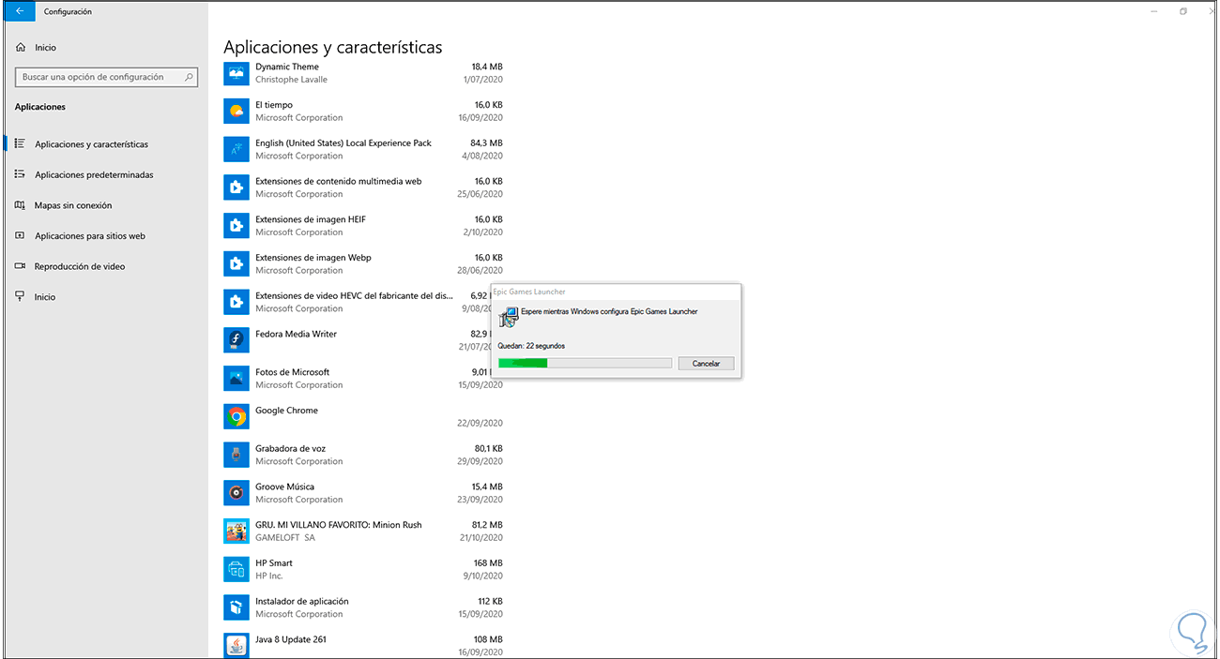1220x659 pixels.
Task: Select Instalador de aplicación icon
Action: click(236, 607)
